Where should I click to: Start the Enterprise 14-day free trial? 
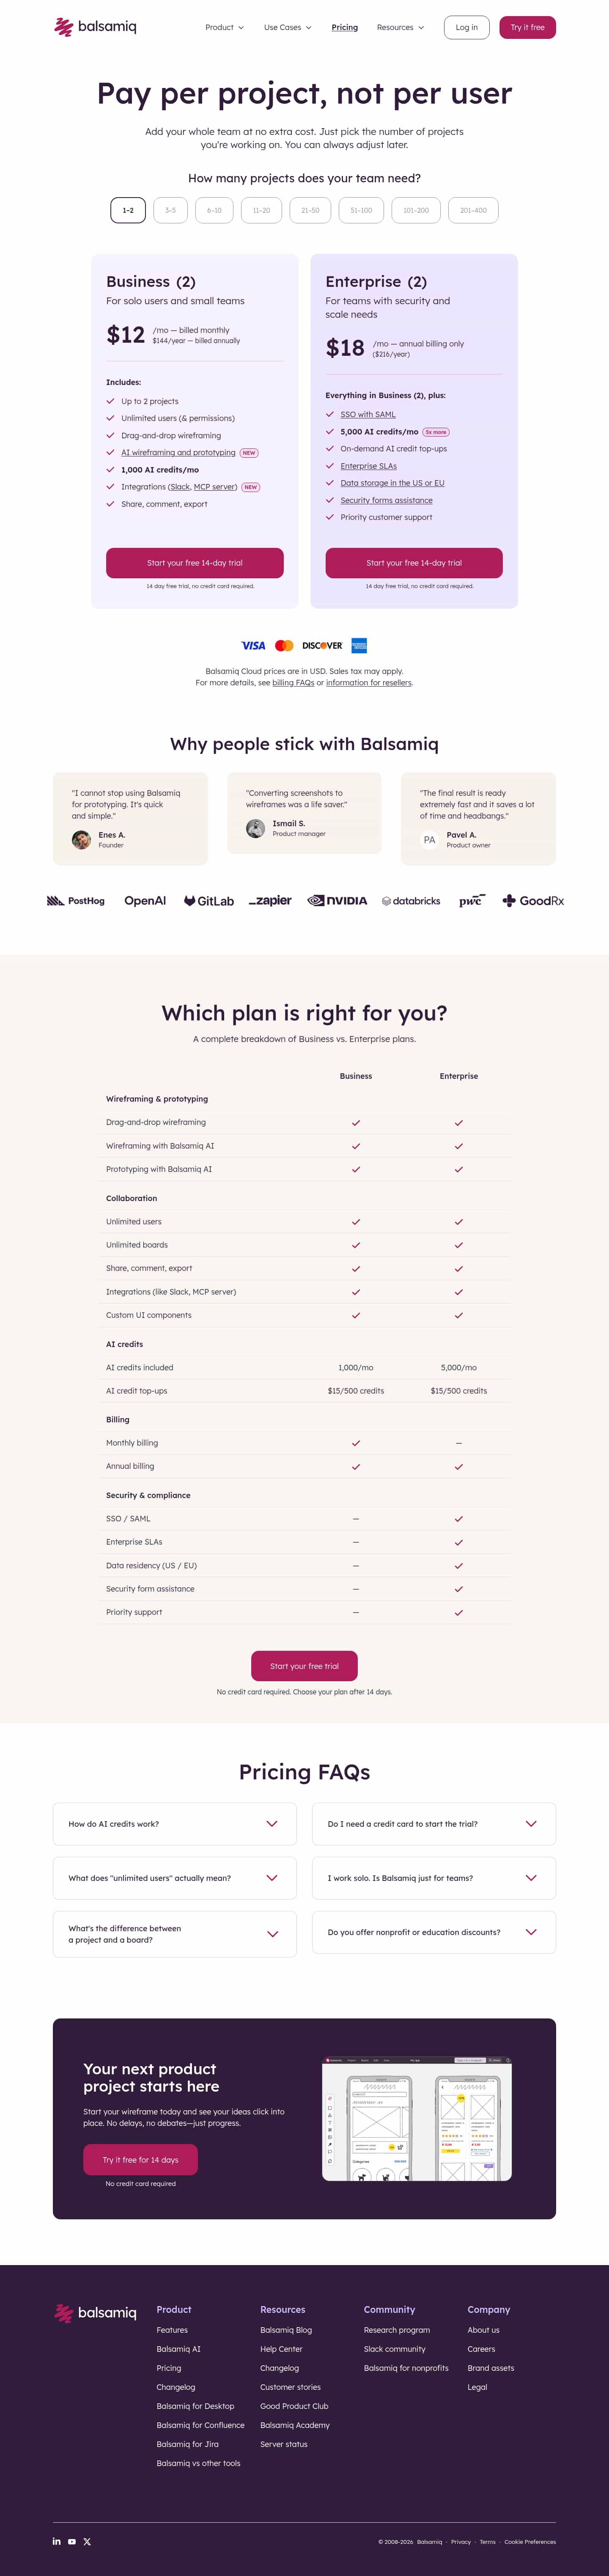414,563
